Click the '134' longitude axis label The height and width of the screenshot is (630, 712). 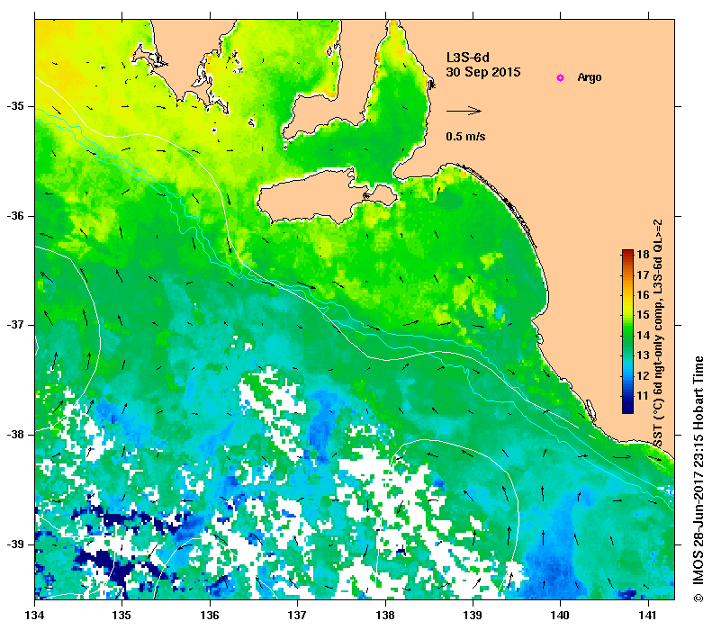tap(34, 616)
